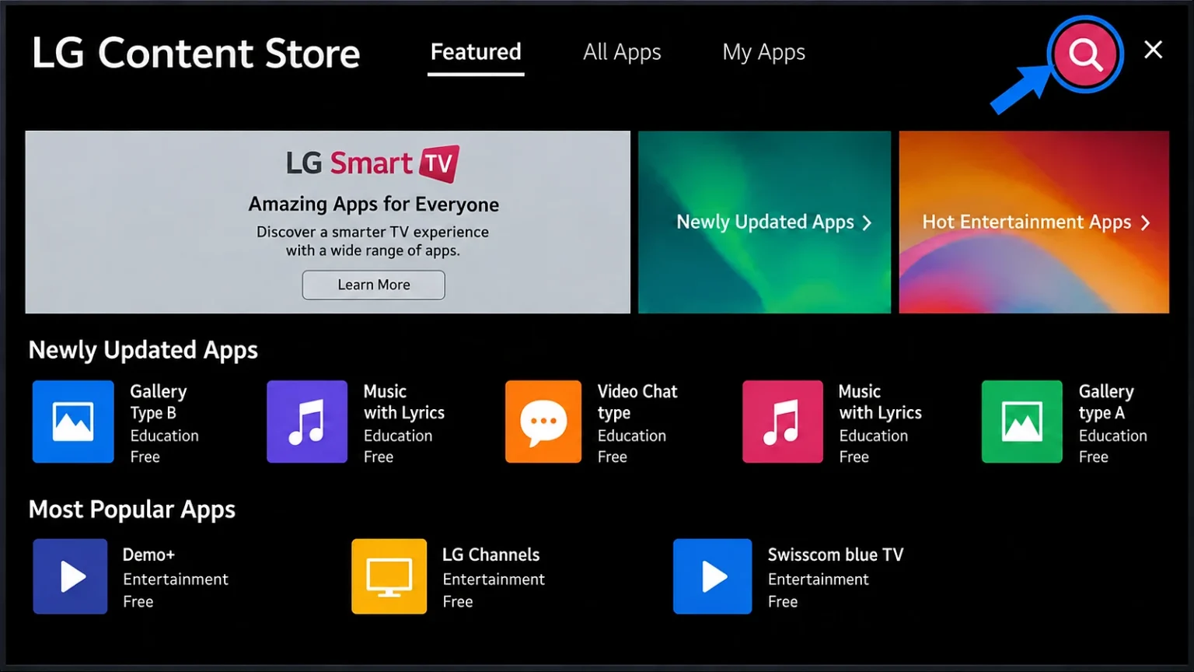Close the LG Content Store
Screen dimensions: 1194x672
tap(1154, 50)
